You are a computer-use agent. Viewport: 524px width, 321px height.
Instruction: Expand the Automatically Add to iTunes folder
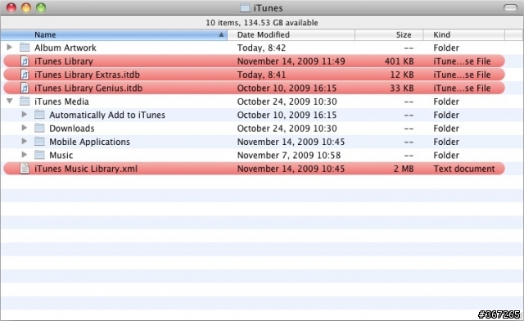click(25, 115)
